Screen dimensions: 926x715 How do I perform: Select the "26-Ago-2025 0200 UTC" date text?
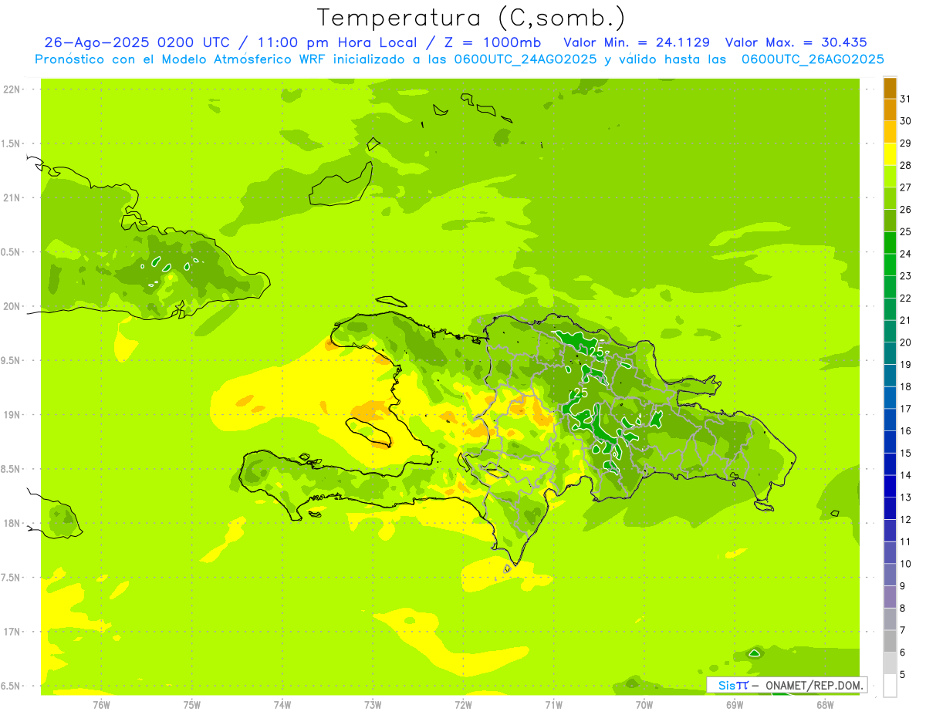coord(137,42)
